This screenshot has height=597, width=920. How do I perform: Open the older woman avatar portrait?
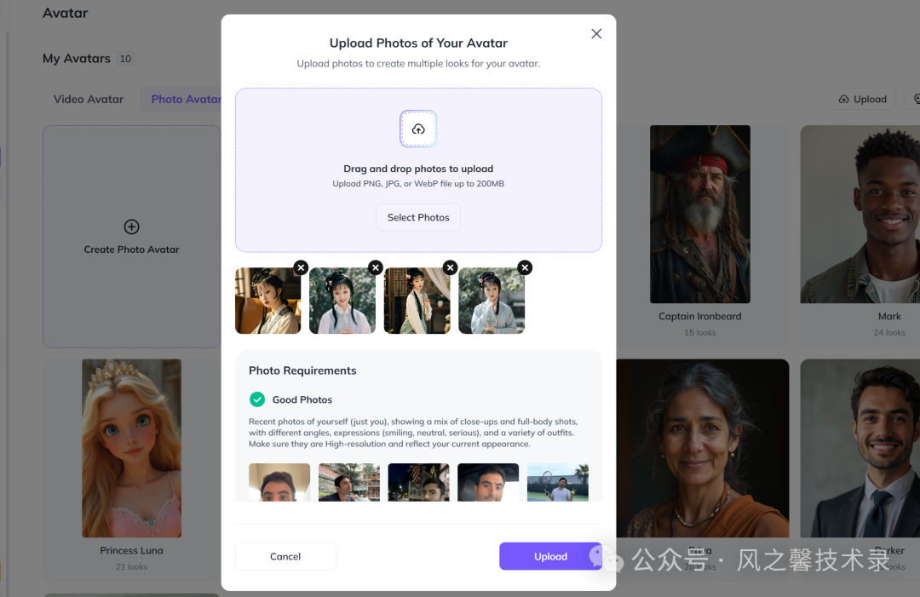pyautogui.click(x=703, y=448)
